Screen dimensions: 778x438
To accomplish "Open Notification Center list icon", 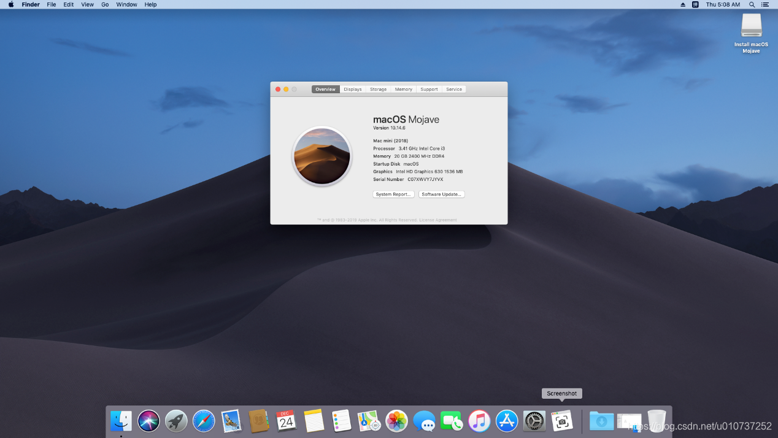I will point(765,4).
